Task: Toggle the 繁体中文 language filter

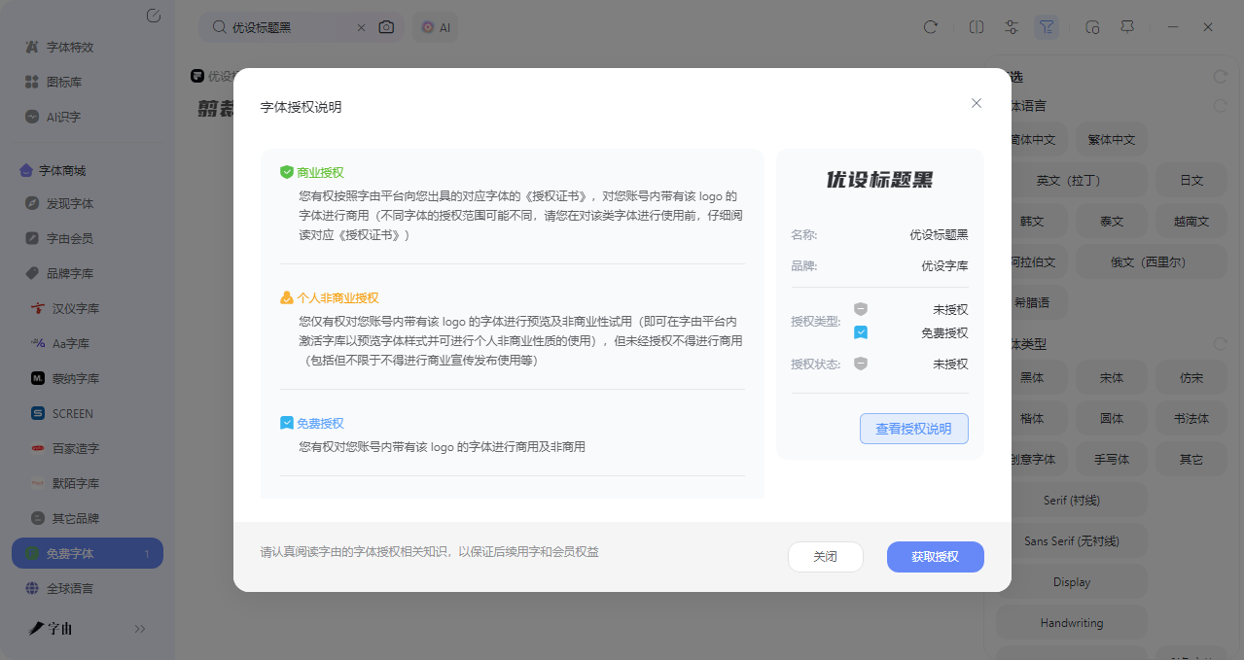Action: coord(1111,140)
